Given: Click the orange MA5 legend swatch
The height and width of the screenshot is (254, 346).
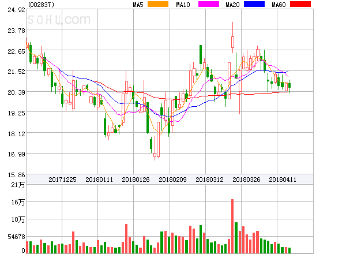Looking at the screenshot, I should [158, 4].
